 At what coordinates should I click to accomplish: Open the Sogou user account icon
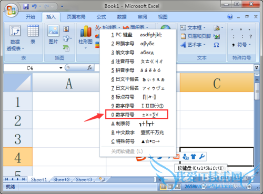pos(185,157)
